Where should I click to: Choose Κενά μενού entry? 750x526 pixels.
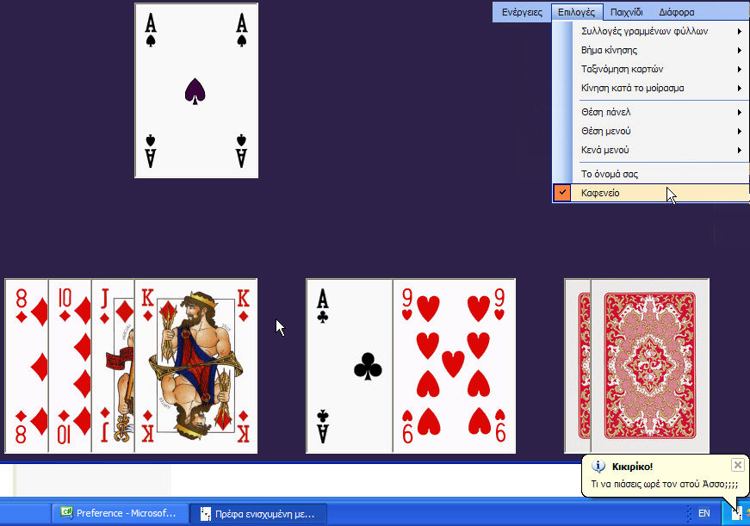tap(651, 150)
